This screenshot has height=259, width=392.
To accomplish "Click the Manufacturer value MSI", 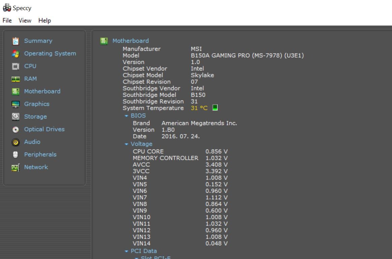I will [x=196, y=49].
